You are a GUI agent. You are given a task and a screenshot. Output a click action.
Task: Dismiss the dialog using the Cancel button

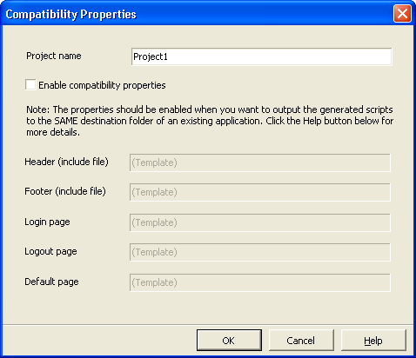click(301, 341)
